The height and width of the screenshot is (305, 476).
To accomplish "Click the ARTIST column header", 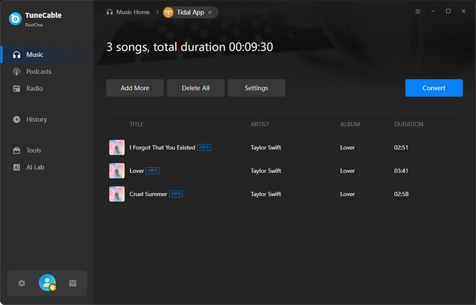I will tap(260, 124).
